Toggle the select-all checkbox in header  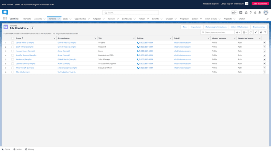click(x=12, y=38)
